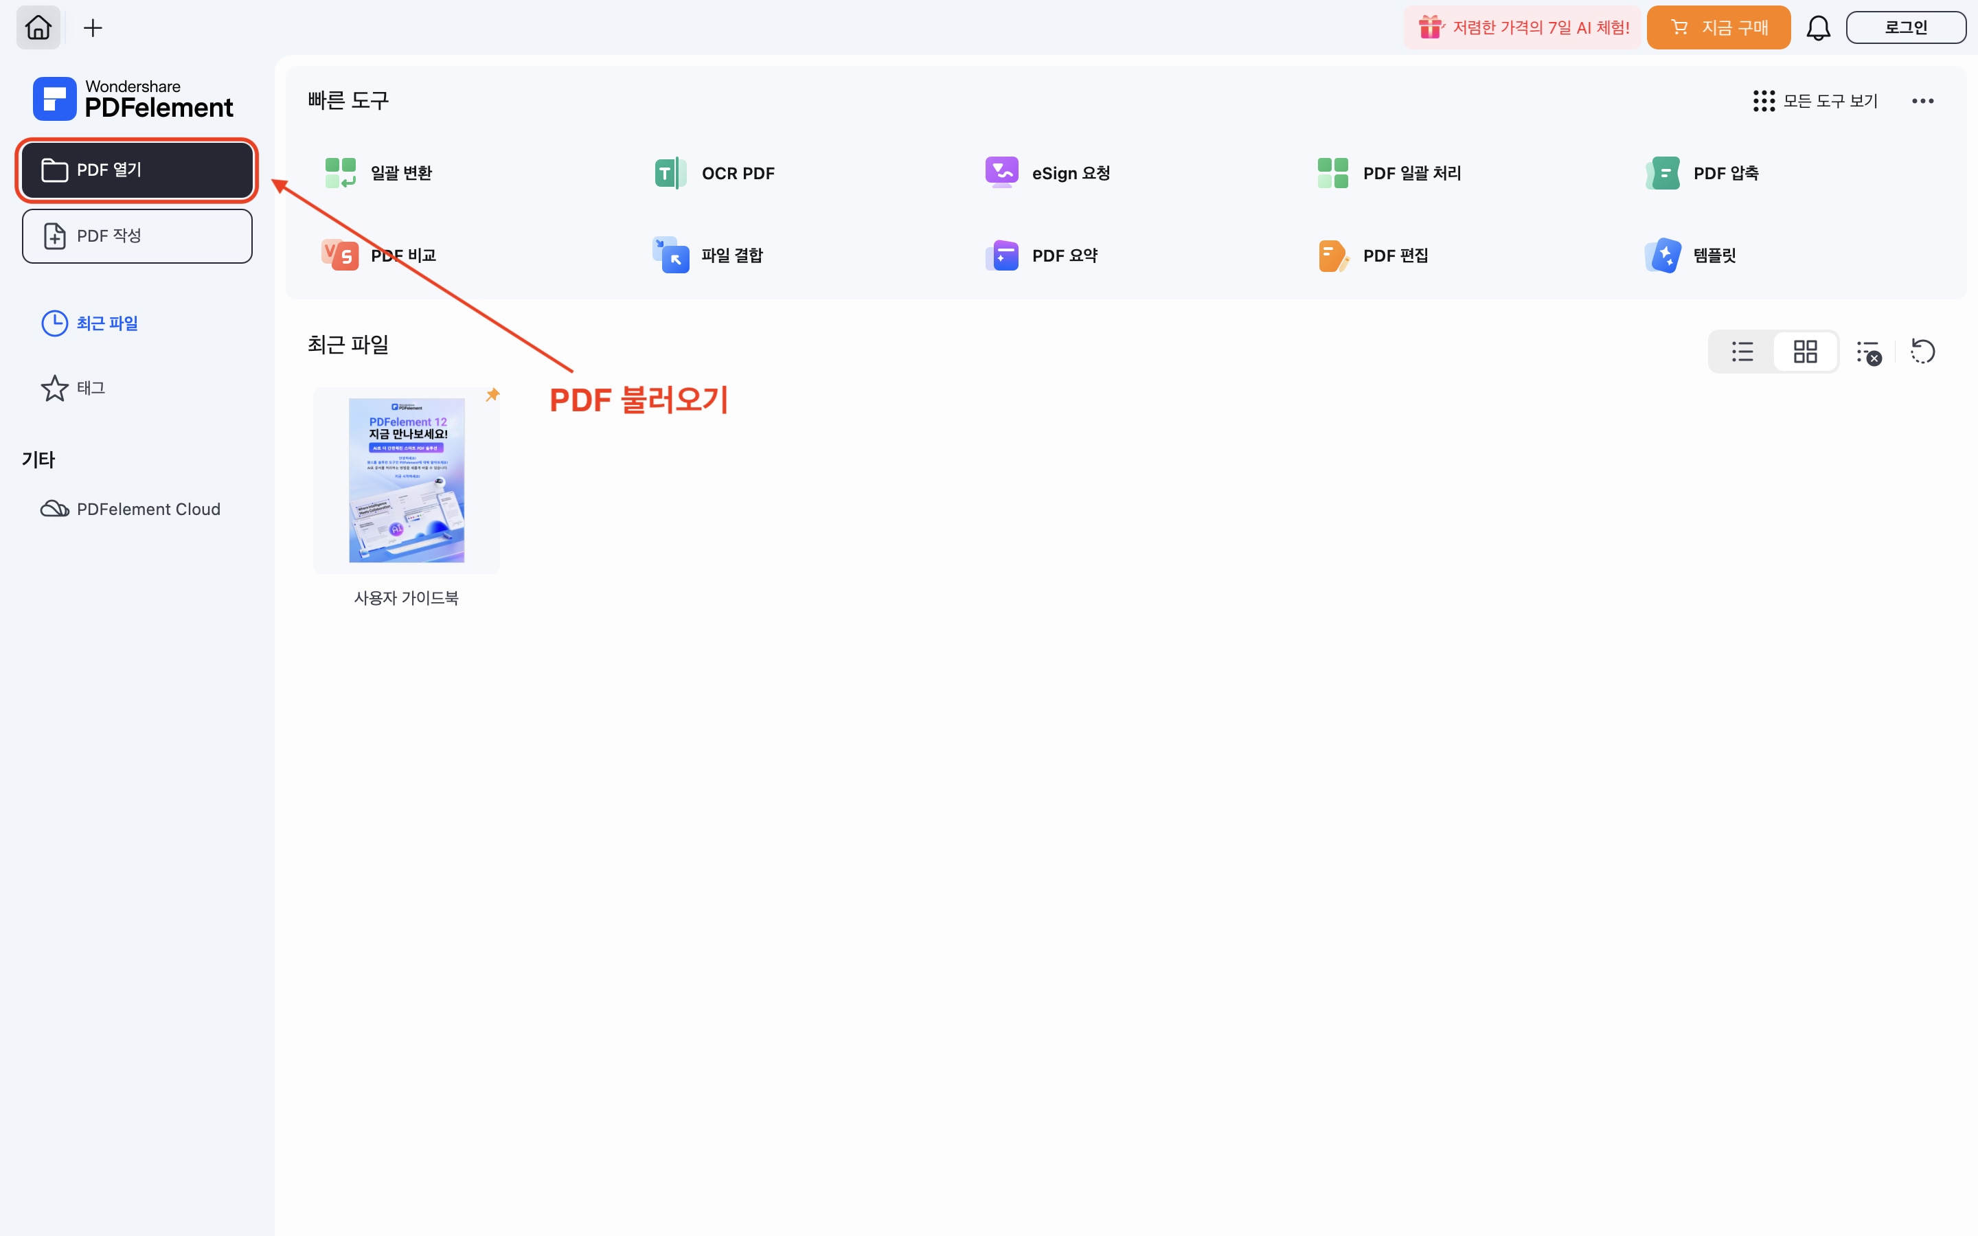This screenshot has height=1236, width=1978.
Task: Open a new tab with plus
Action: [x=93, y=29]
